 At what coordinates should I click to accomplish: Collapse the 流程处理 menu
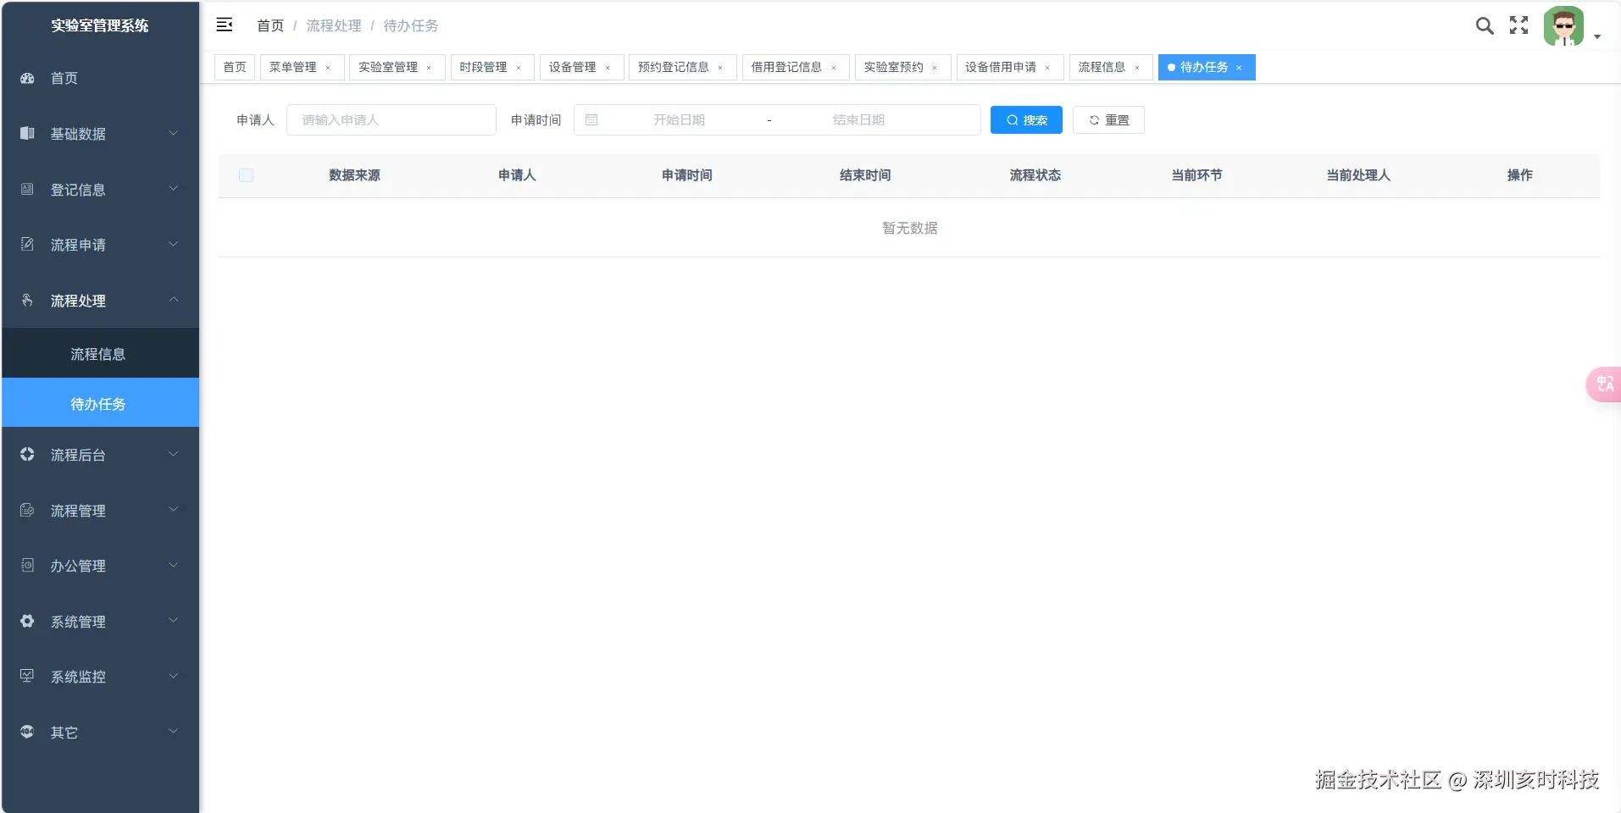point(174,299)
